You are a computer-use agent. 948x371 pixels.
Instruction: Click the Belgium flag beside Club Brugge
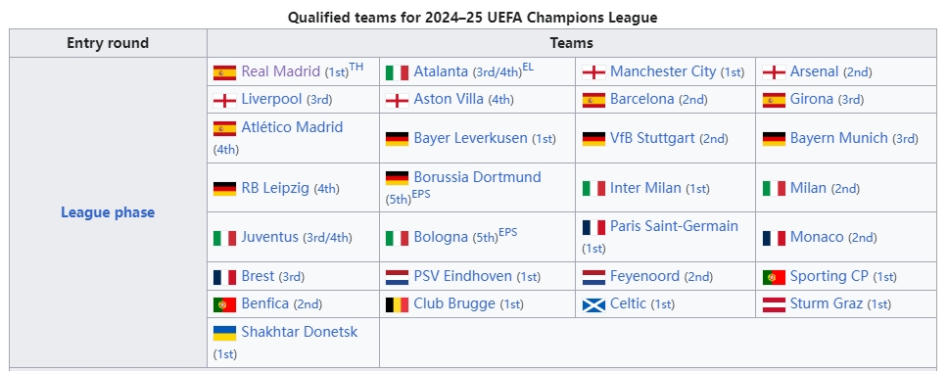(398, 304)
